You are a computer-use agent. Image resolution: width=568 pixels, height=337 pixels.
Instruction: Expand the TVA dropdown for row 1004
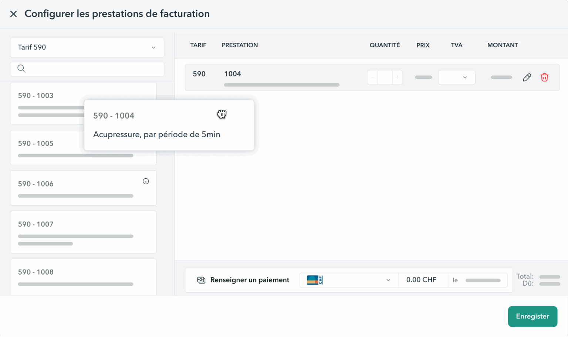(457, 78)
